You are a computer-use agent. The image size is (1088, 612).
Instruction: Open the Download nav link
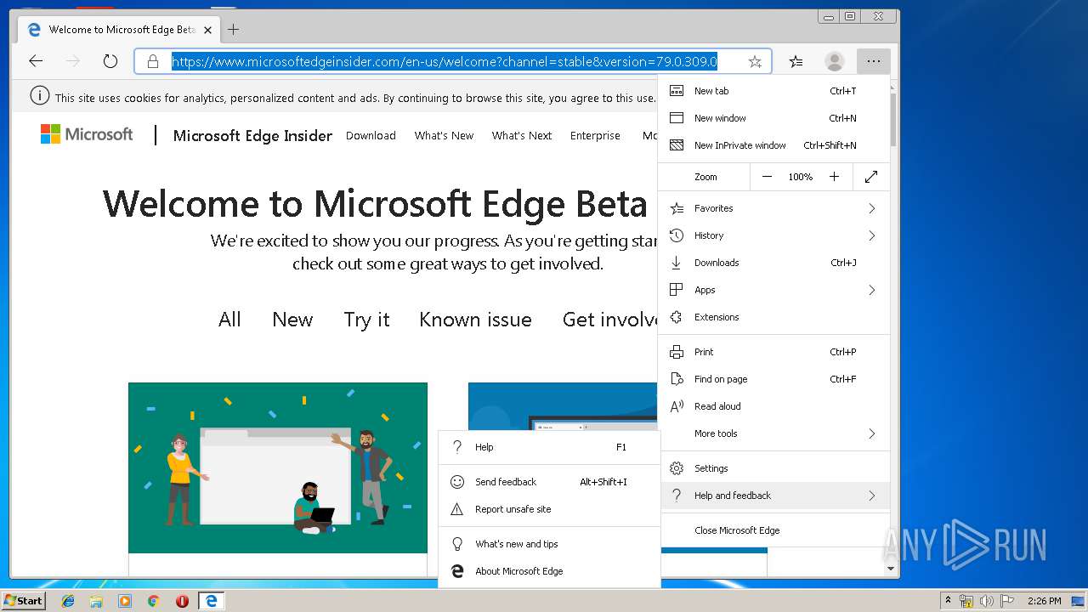[371, 135]
